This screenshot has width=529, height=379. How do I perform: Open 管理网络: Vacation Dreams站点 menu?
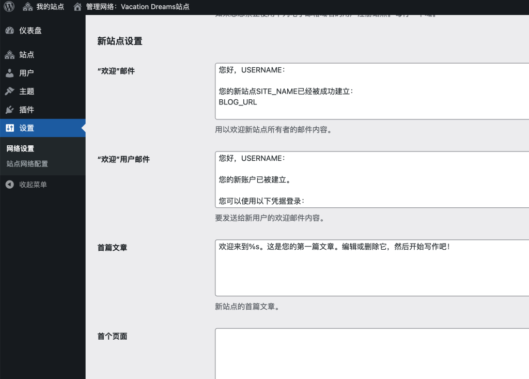[137, 7]
